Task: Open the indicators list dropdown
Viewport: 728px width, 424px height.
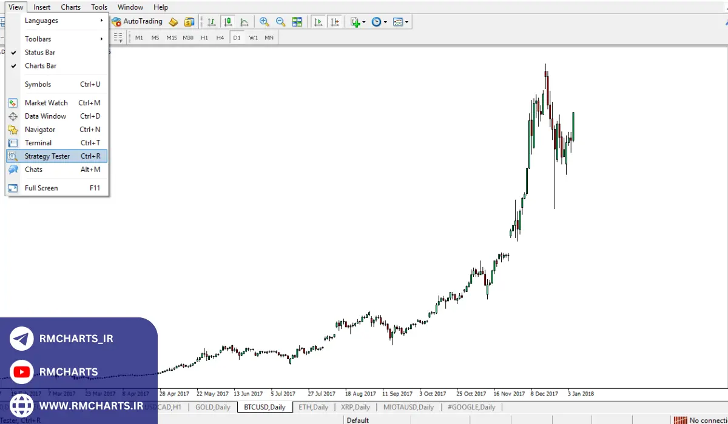Action: tap(358, 22)
